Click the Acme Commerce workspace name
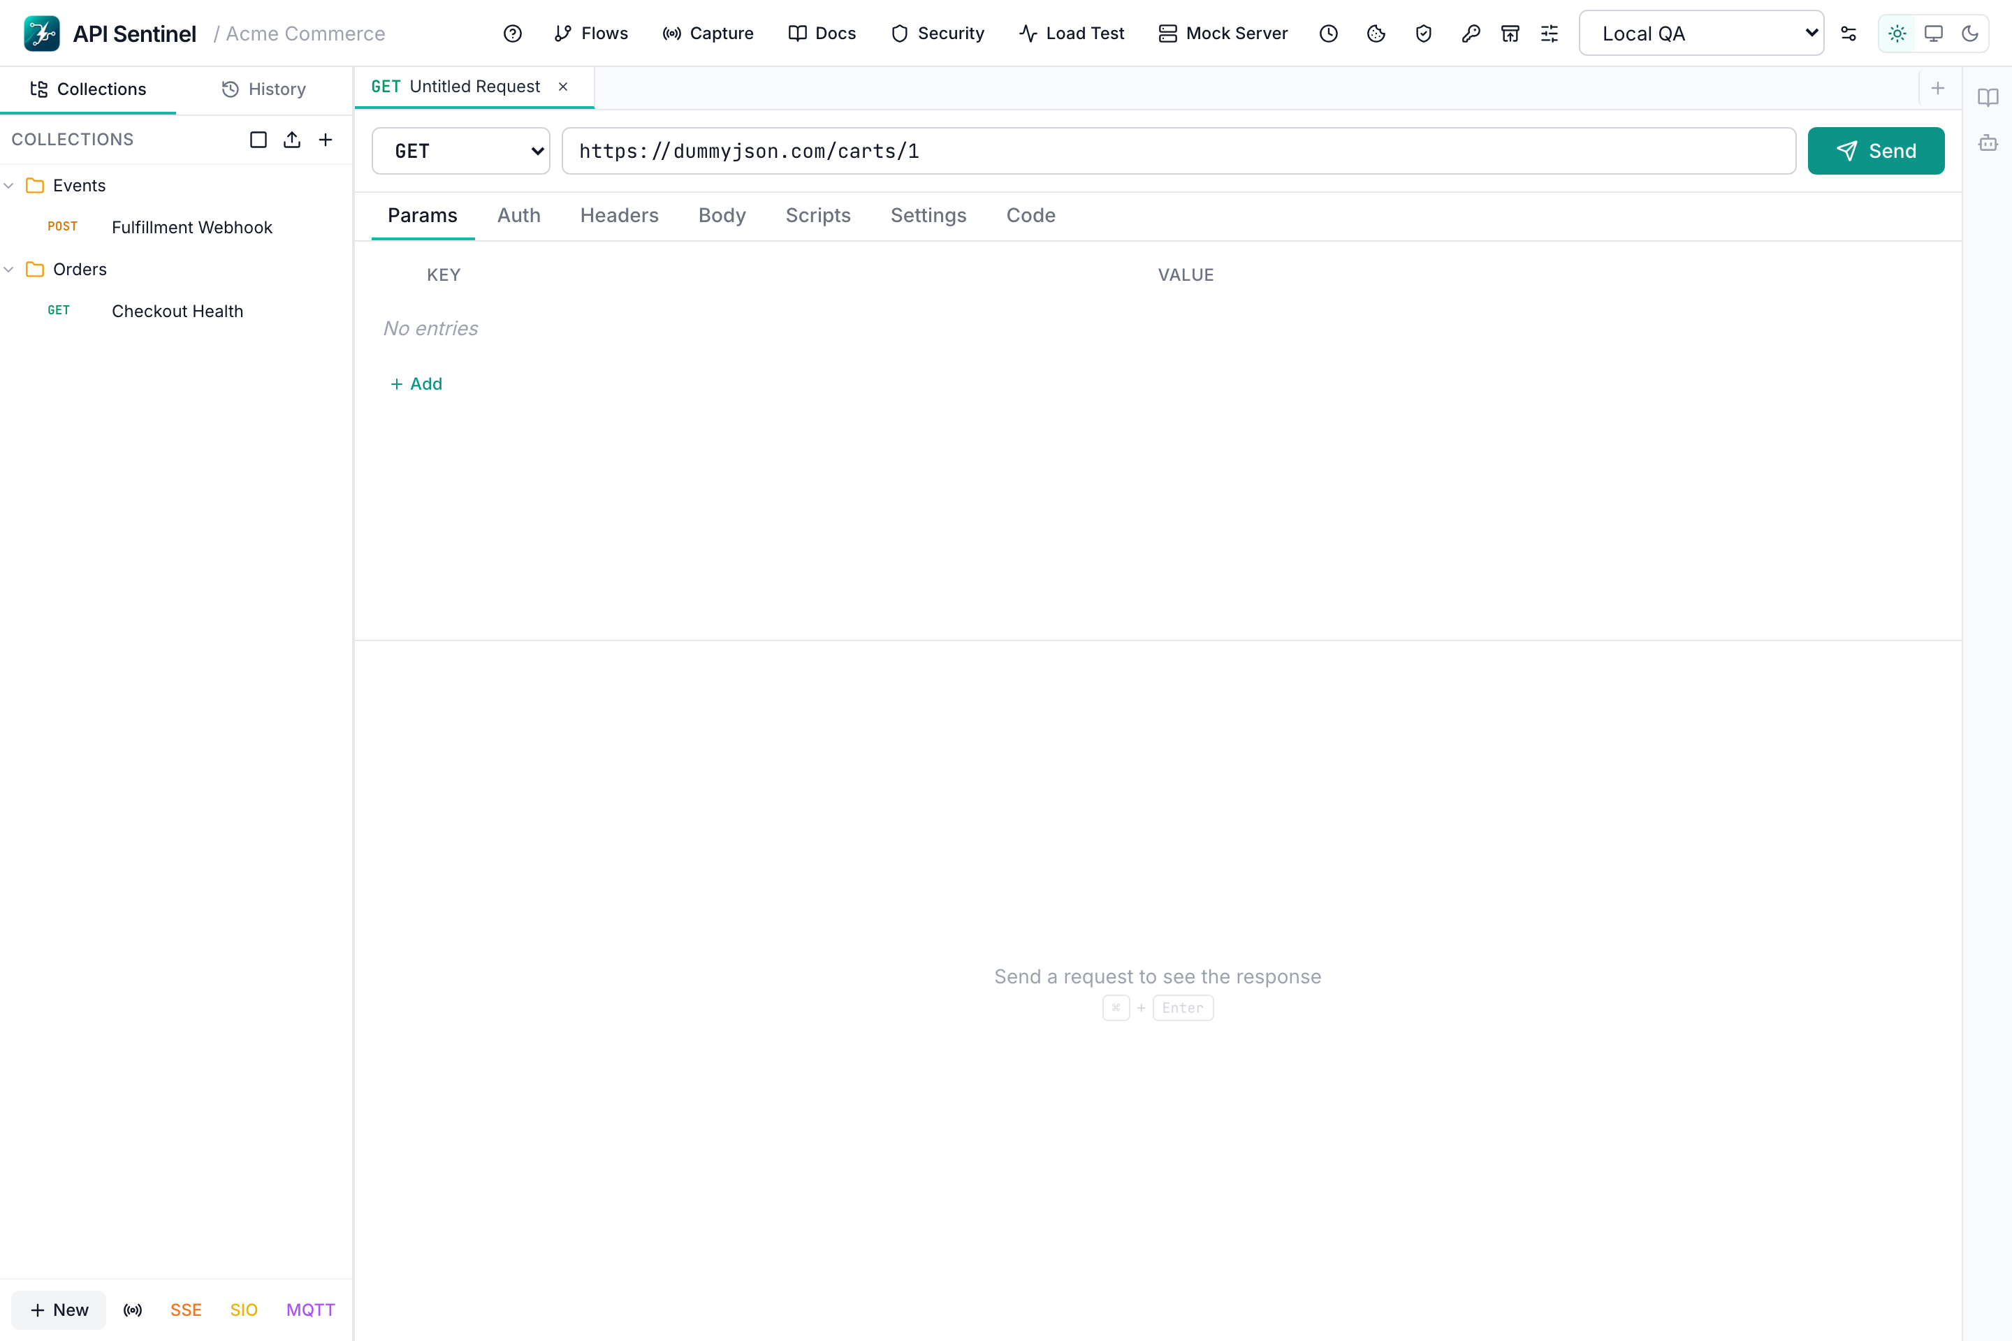Screen dimensions: 2012x1341 pos(305,34)
